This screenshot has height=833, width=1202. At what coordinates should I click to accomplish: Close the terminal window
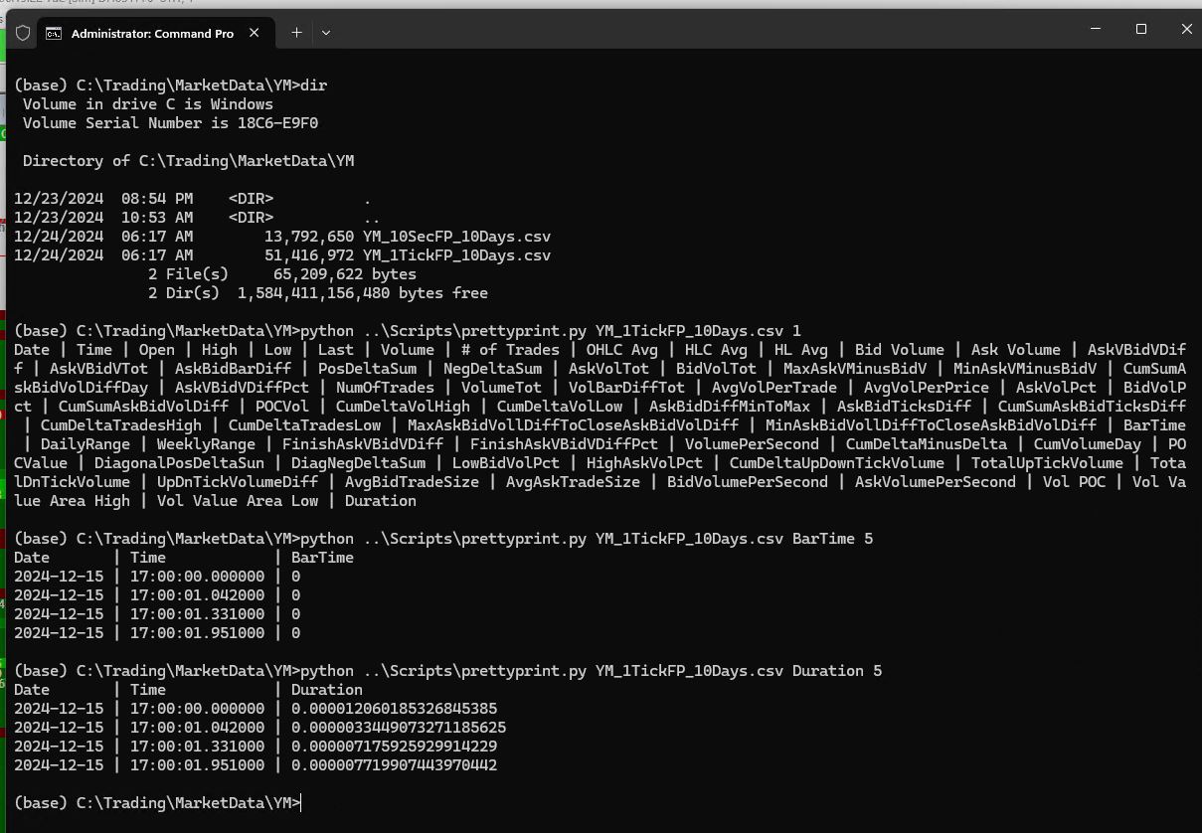[1186, 30]
